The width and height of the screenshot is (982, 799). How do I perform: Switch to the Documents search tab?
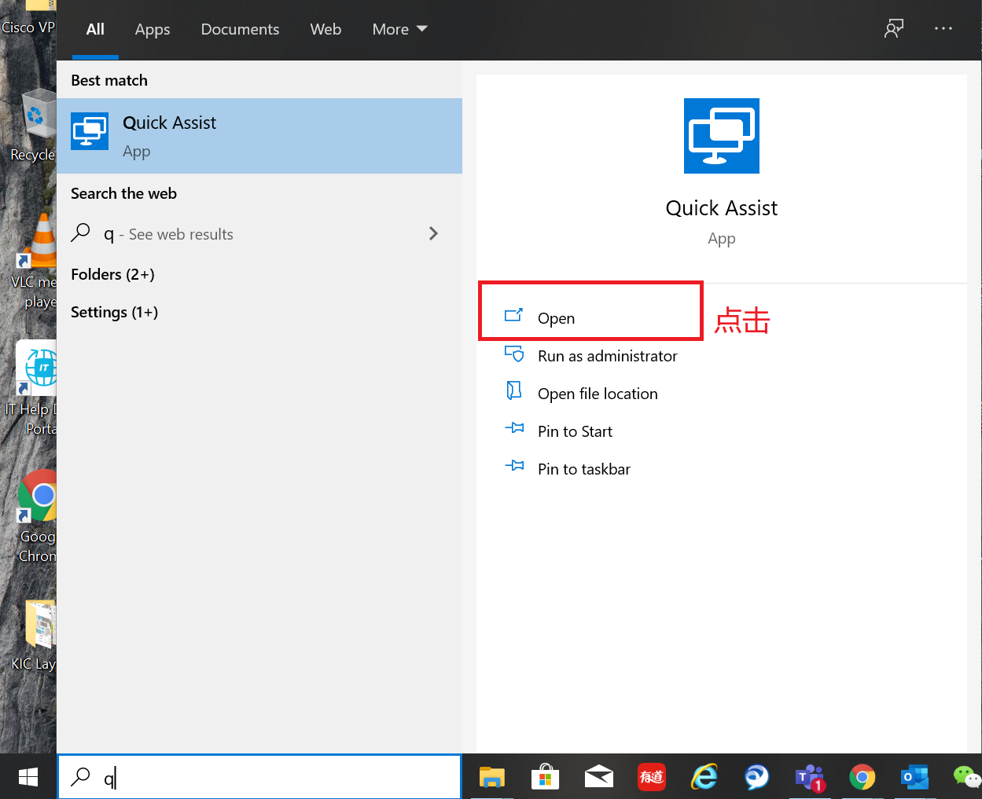point(240,29)
